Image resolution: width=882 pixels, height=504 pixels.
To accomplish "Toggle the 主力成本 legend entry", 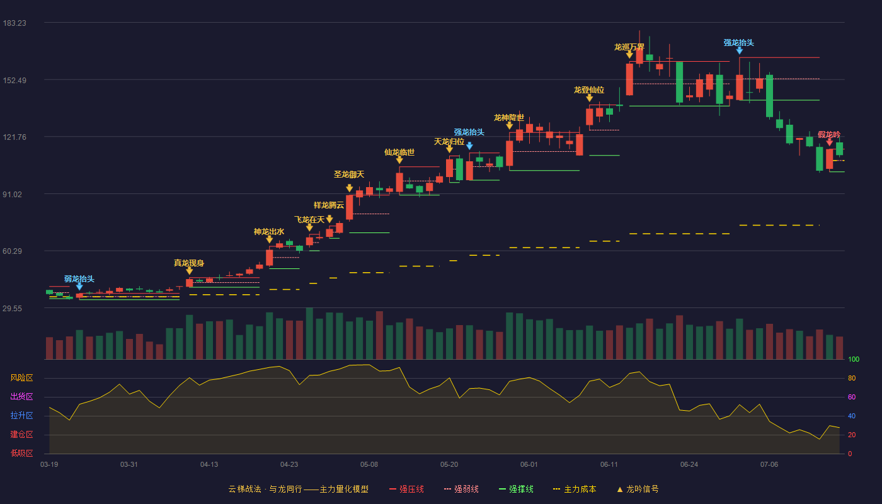I will pyautogui.click(x=574, y=489).
